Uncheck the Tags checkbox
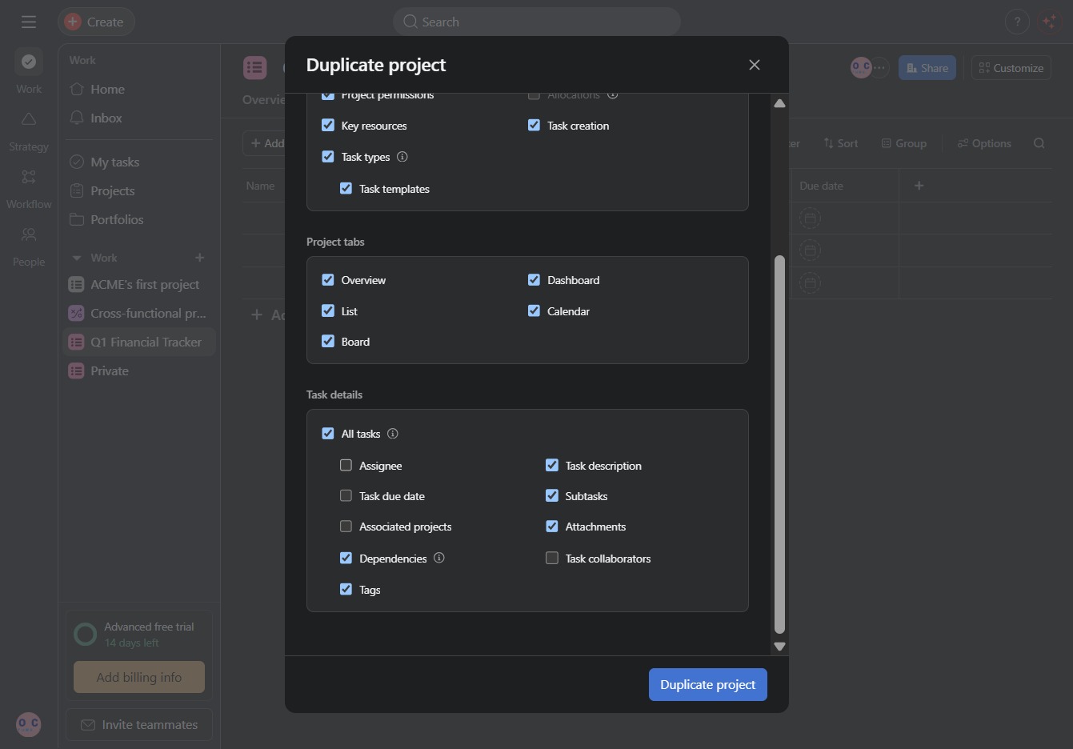The height and width of the screenshot is (749, 1073). [x=346, y=589]
